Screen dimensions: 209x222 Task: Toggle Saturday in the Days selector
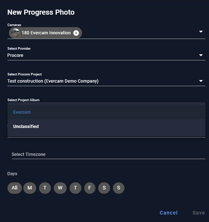(104, 188)
